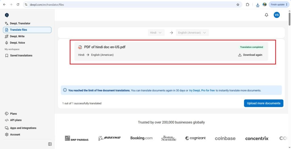Screen dimensions: 291x149
Task: Click the BNP Paribas logo
Action: (77, 138)
